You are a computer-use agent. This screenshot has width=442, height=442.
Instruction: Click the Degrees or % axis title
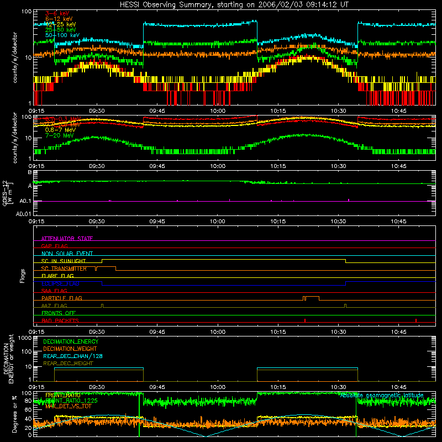tap(14, 414)
